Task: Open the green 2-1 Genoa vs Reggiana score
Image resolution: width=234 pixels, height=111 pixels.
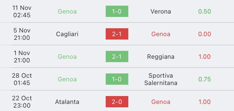Action: (x=117, y=56)
